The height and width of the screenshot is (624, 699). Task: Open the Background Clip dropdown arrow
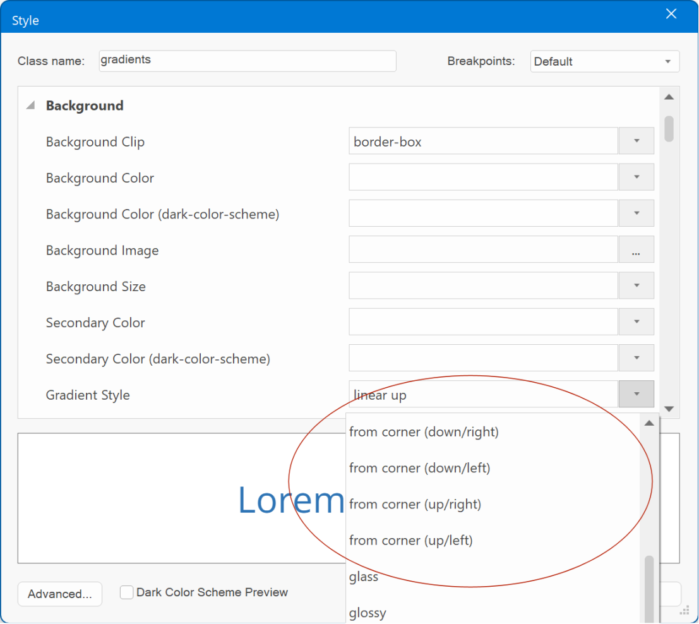coord(636,141)
